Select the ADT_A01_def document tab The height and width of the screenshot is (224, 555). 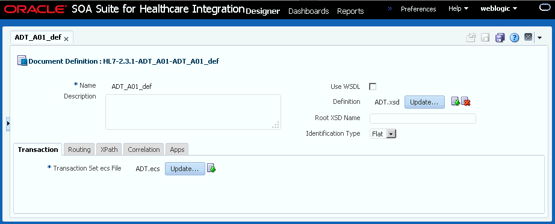(38, 37)
